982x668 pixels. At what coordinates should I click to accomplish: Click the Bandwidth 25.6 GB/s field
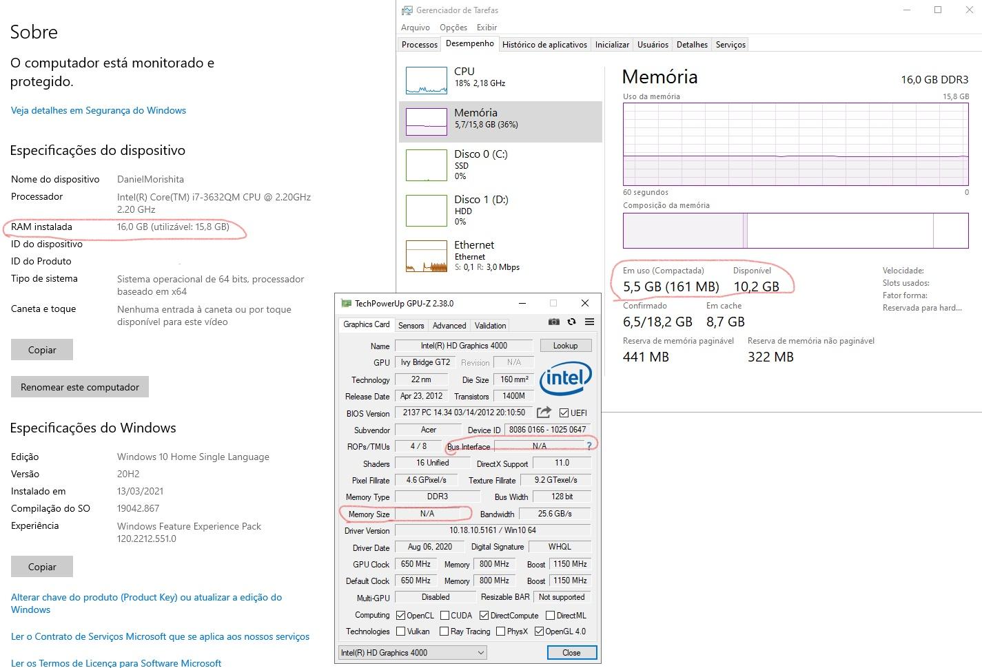[555, 514]
